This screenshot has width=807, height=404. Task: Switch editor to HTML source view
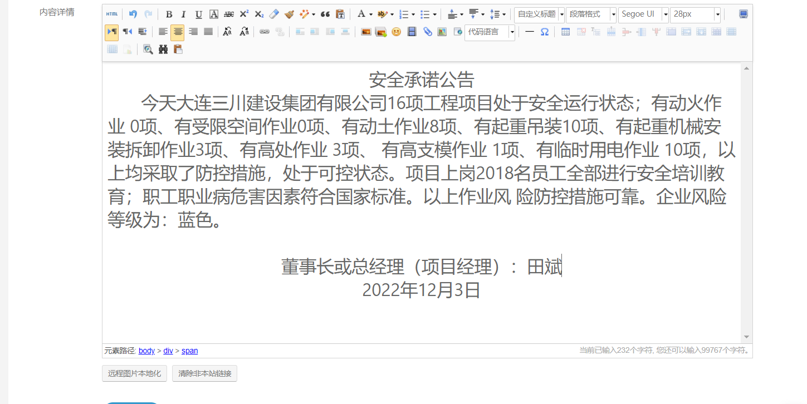[112, 14]
